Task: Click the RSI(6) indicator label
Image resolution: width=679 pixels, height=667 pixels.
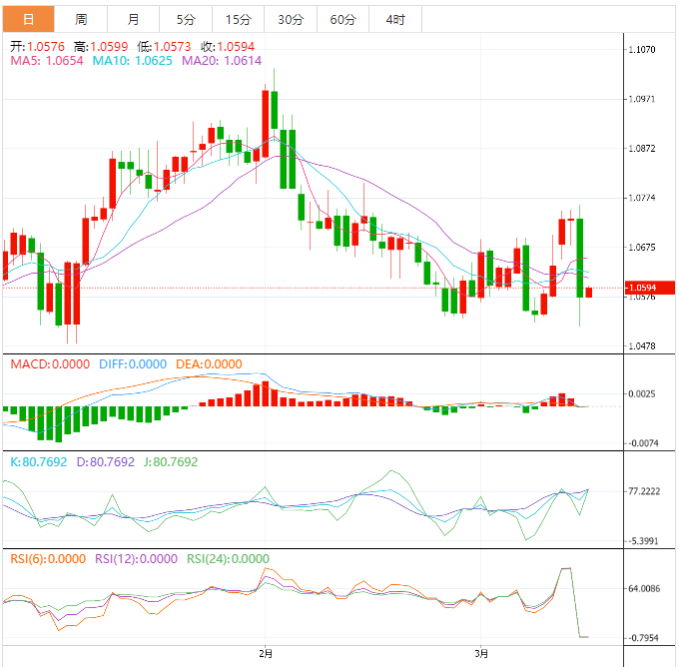Action: point(48,559)
